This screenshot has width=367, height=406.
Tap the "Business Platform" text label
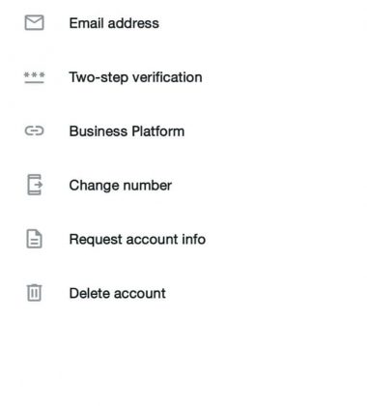click(127, 131)
